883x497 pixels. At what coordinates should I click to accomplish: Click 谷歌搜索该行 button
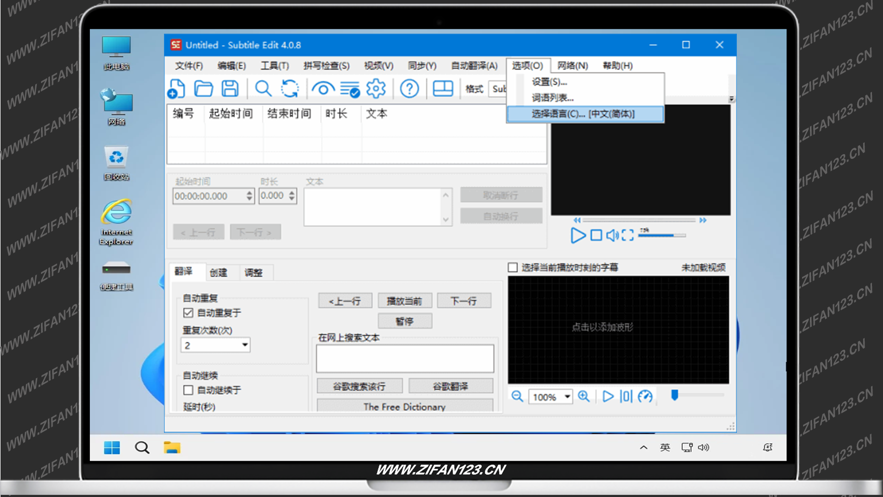360,387
